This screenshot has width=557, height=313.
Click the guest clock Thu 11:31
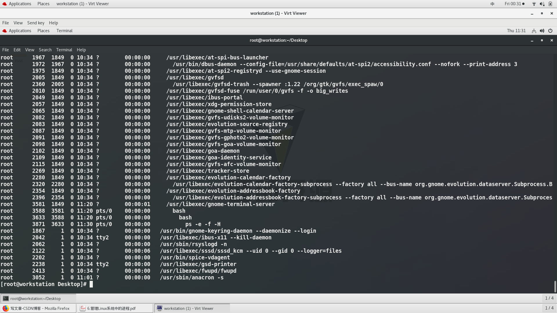tap(516, 31)
